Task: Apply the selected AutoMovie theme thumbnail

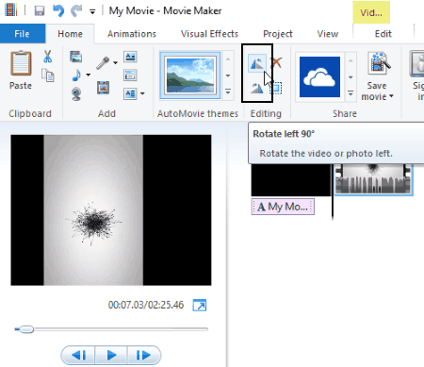Action: [190, 75]
